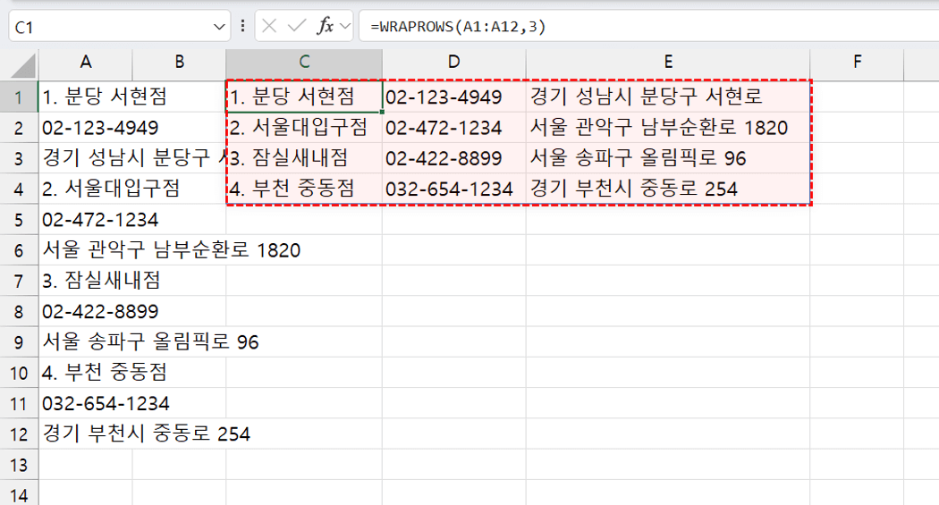Click cell D3 '02-422-8899'

click(454, 158)
